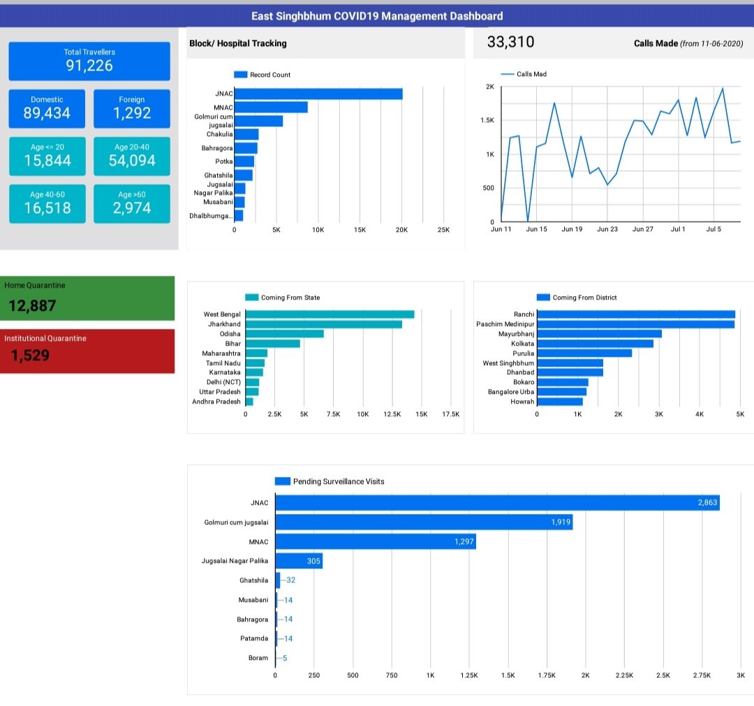Click the Age <= 20 scorecard
Screen dimensions: 754x706
[47, 156]
